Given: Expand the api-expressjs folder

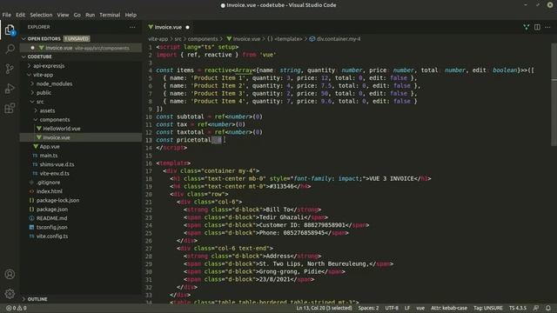Looking at the screenshot, I should 49,66.
